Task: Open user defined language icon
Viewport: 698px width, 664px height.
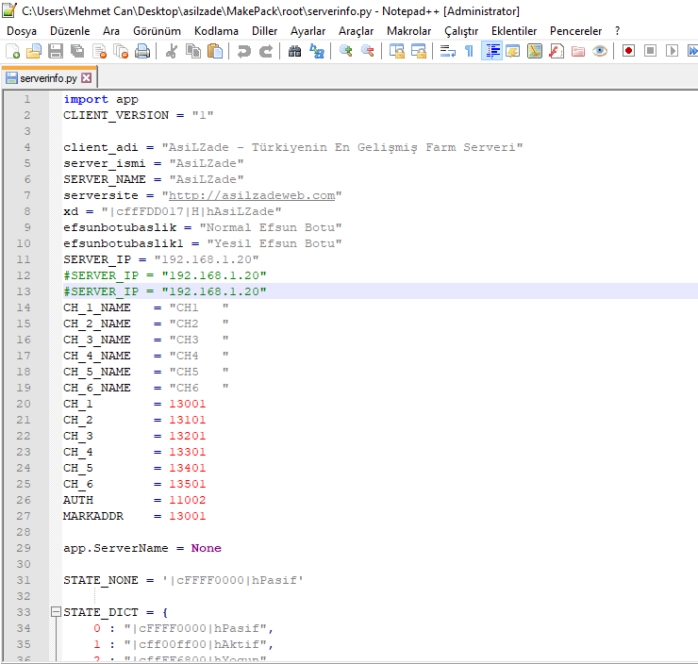Action: click(x=513, y=51)
